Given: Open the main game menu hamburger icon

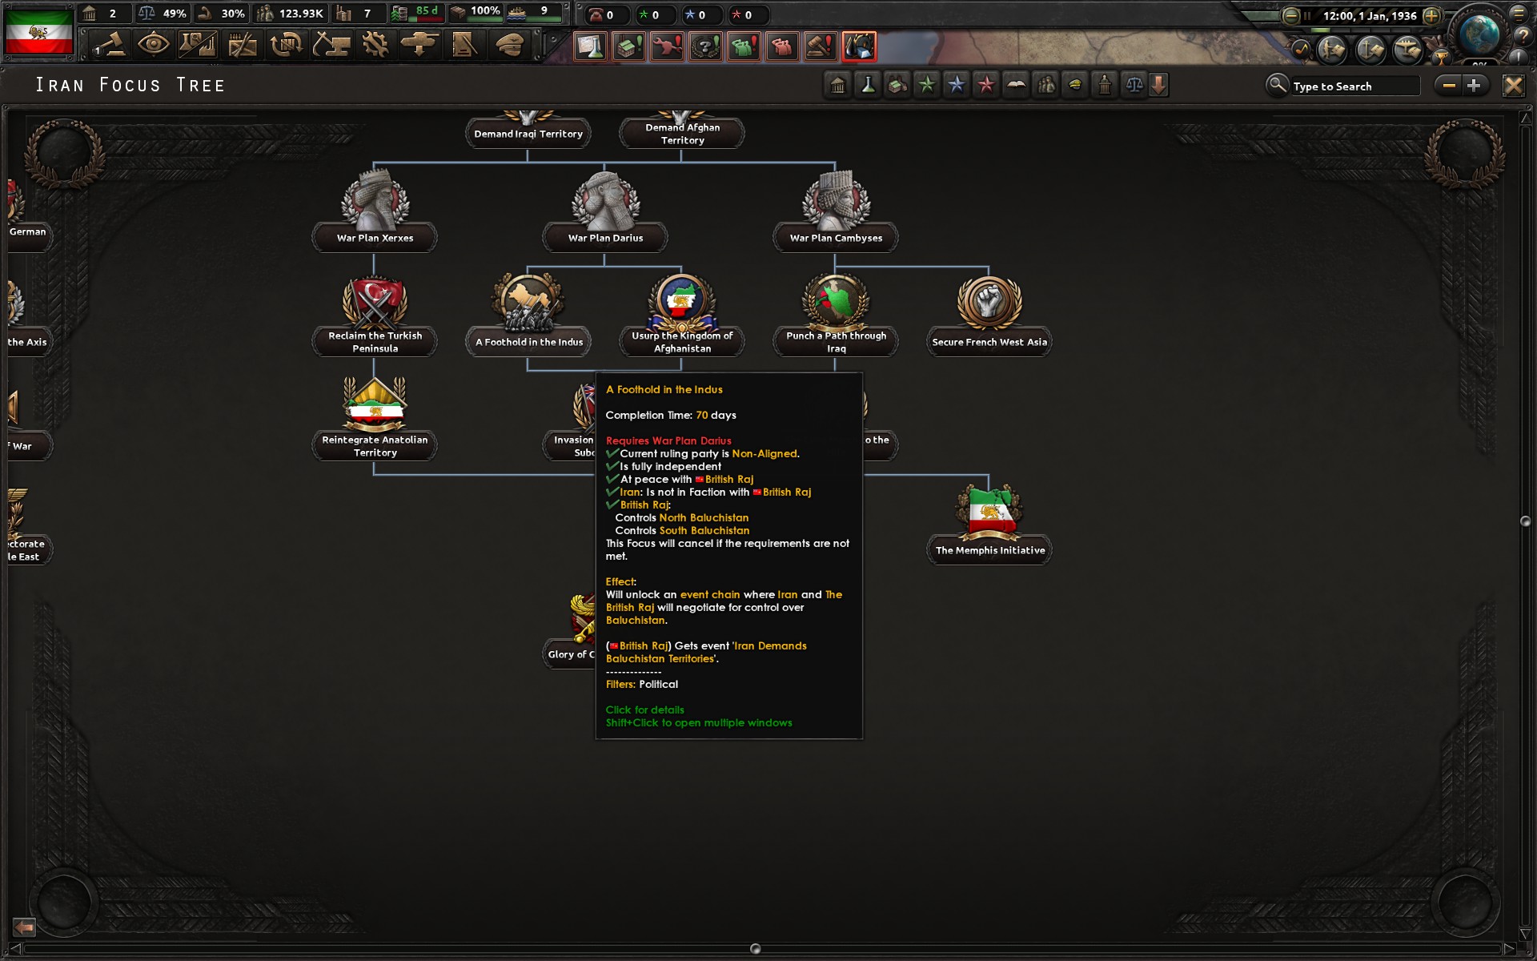Looking at the screenshot, I should pos(1519,14).
